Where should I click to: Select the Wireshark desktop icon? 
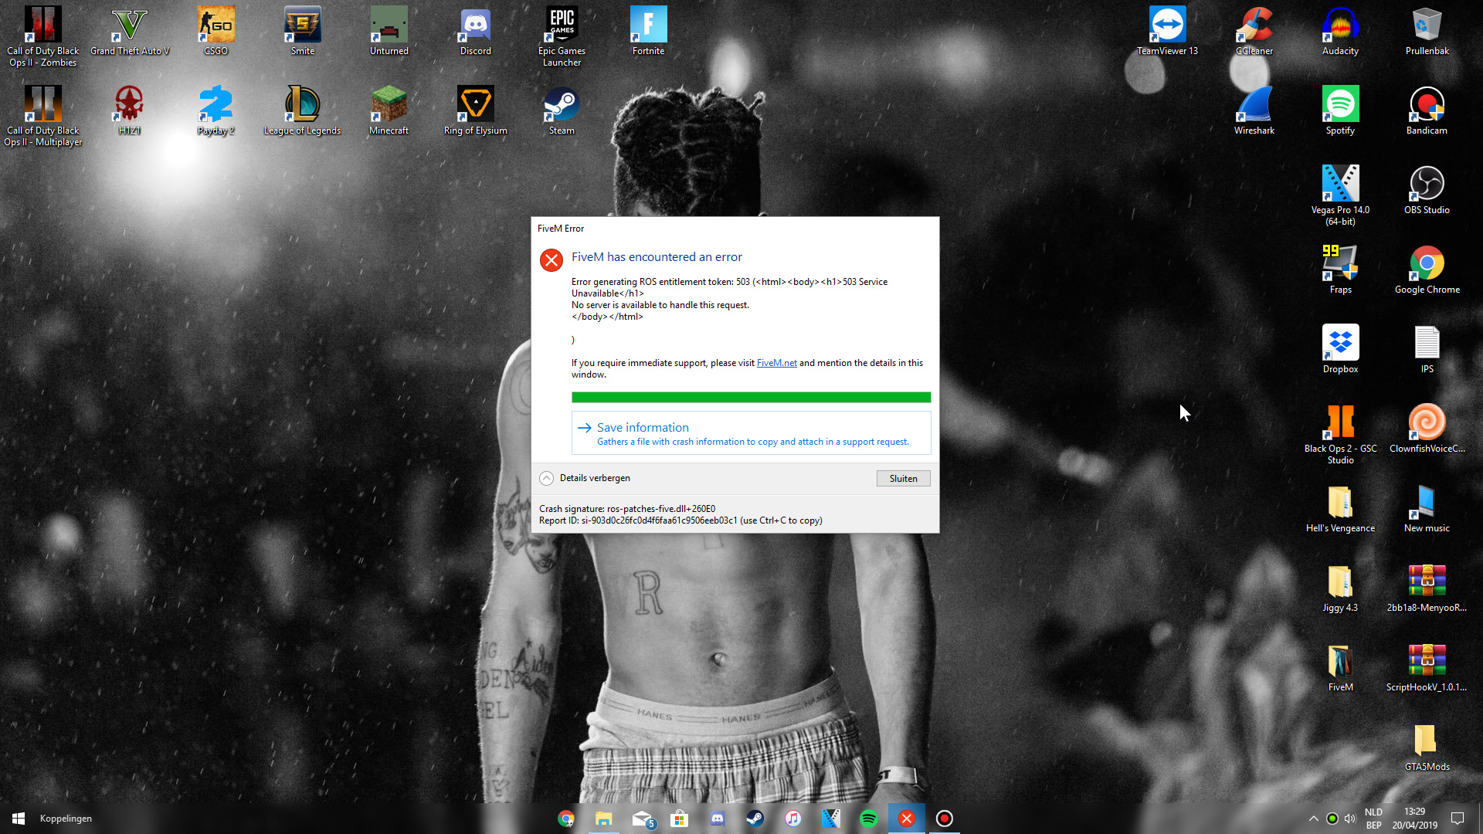[x=1254, y=111]
